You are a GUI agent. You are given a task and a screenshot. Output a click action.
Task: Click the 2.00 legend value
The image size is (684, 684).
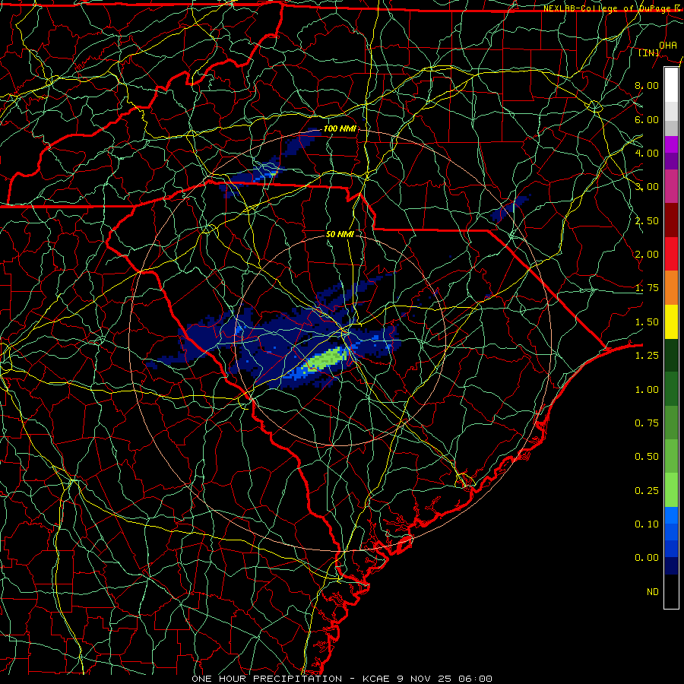click(x=647, y=255)
